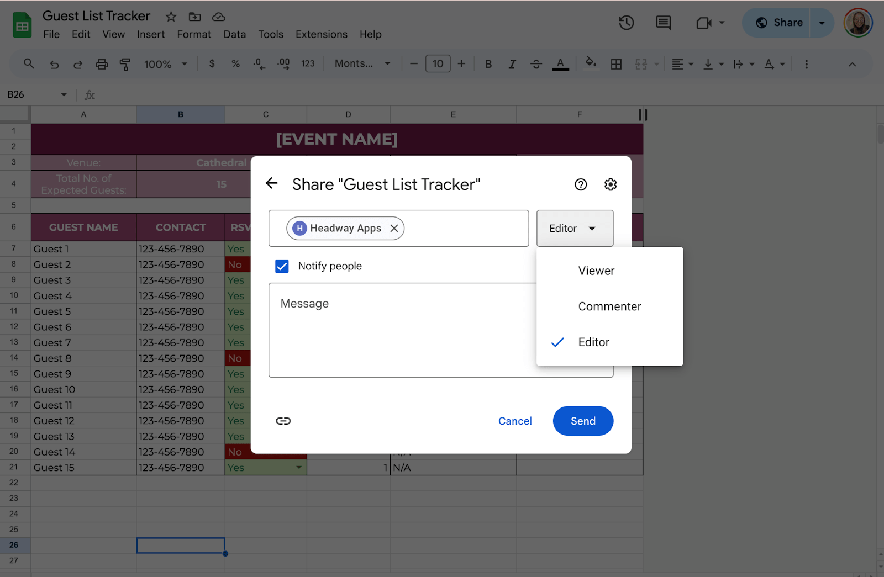Viewport: 884px width, 577px height.
Task: Choose the Commenter permission option
Action: tap(609, 307)
